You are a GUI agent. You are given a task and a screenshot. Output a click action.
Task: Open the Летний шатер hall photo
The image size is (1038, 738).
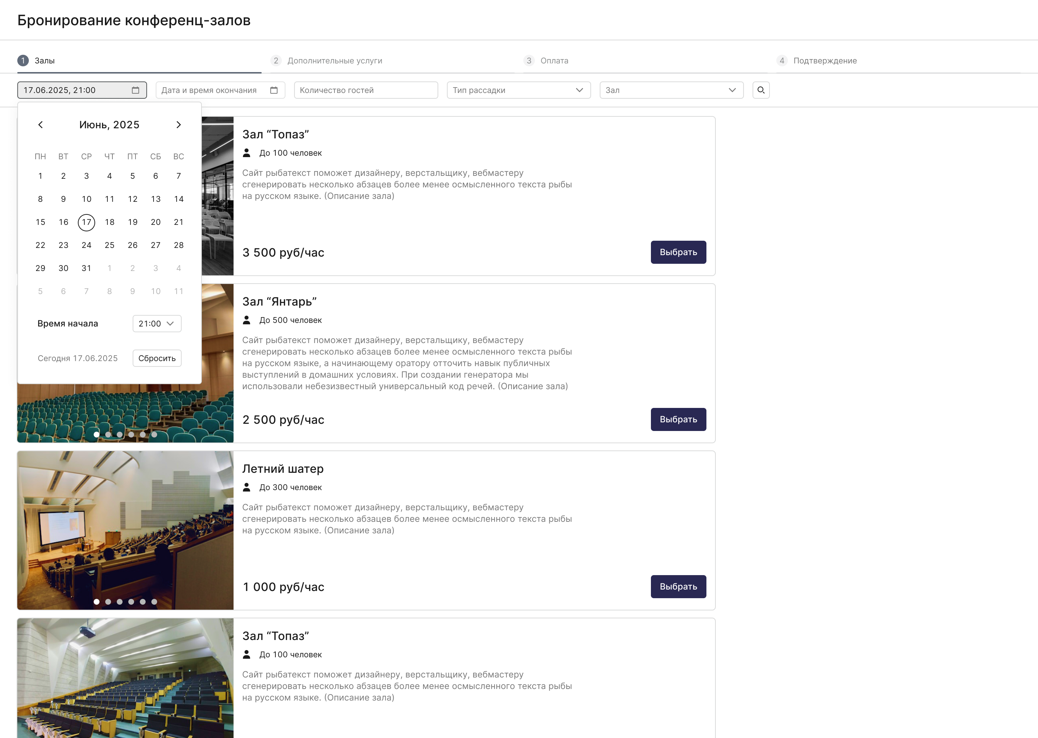[125, 530]
